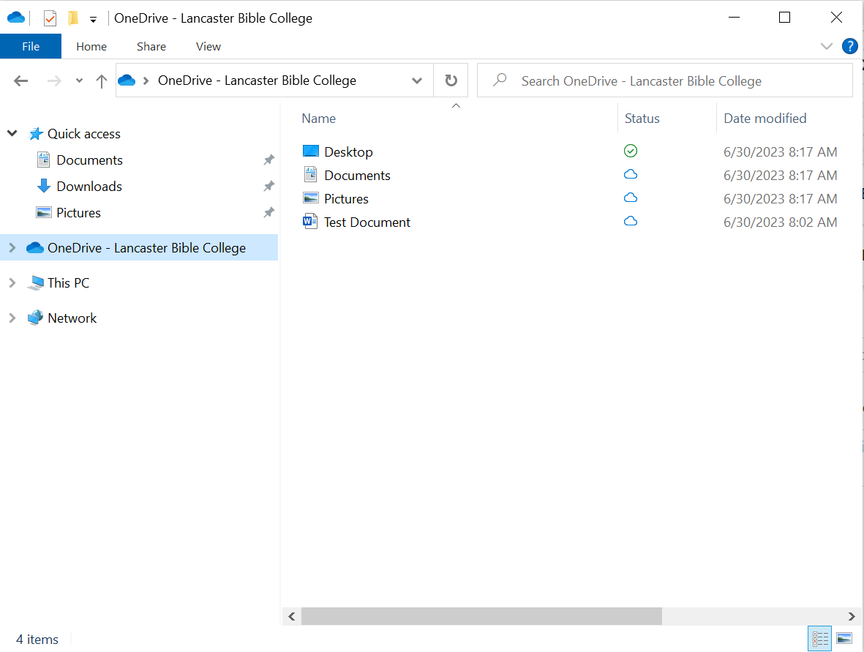Open Customize Quick Access Toolbar dropdown
The width and height of the screenshot is (864, 652).
[x=93, y=20]
